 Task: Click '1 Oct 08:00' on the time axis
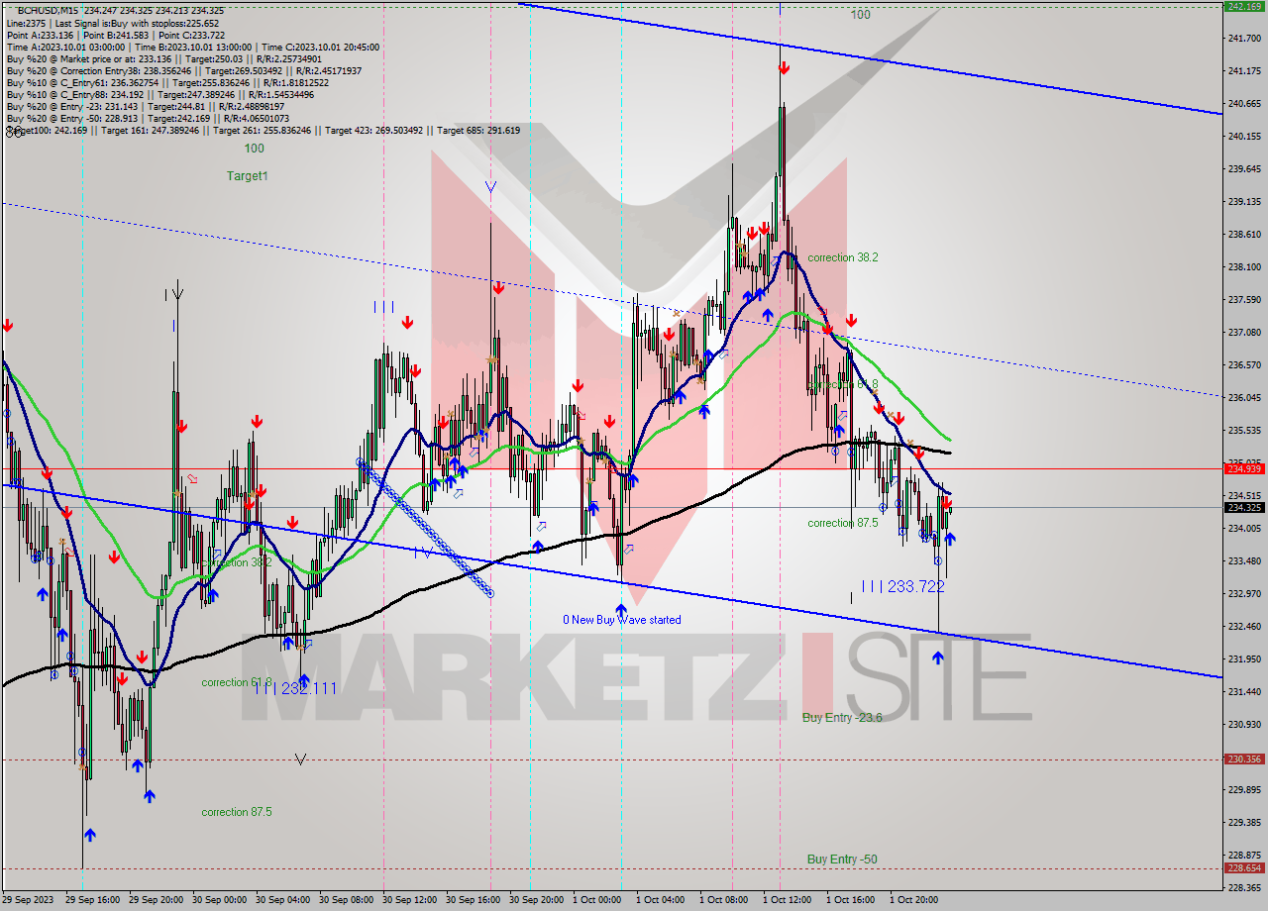pyautogui.click(x=724, y=900)
